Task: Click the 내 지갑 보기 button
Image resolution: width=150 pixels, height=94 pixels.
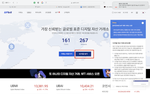Action: pos(83,54)
